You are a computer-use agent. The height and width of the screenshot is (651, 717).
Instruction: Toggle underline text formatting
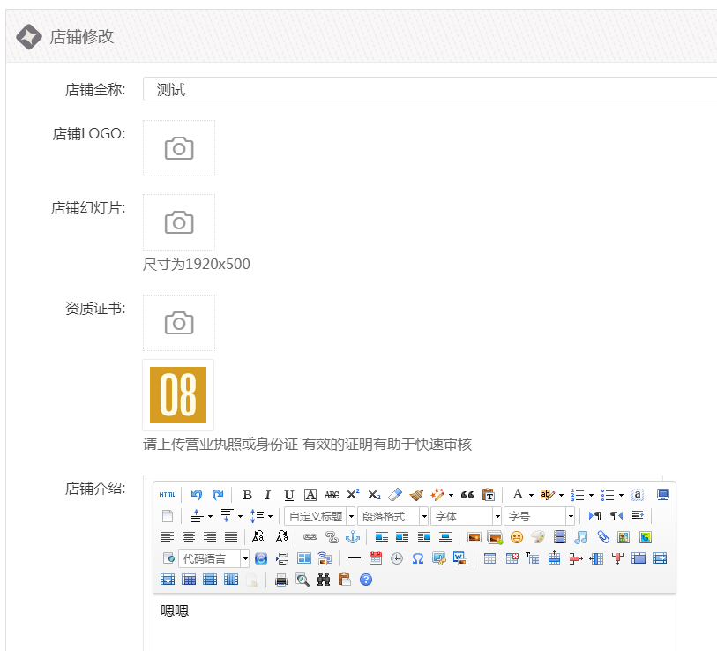pyautogui.click(x=289, y=495)
